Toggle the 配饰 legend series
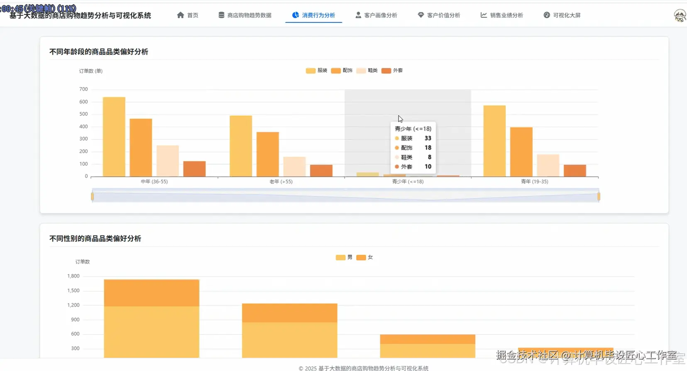 point(342,71)
